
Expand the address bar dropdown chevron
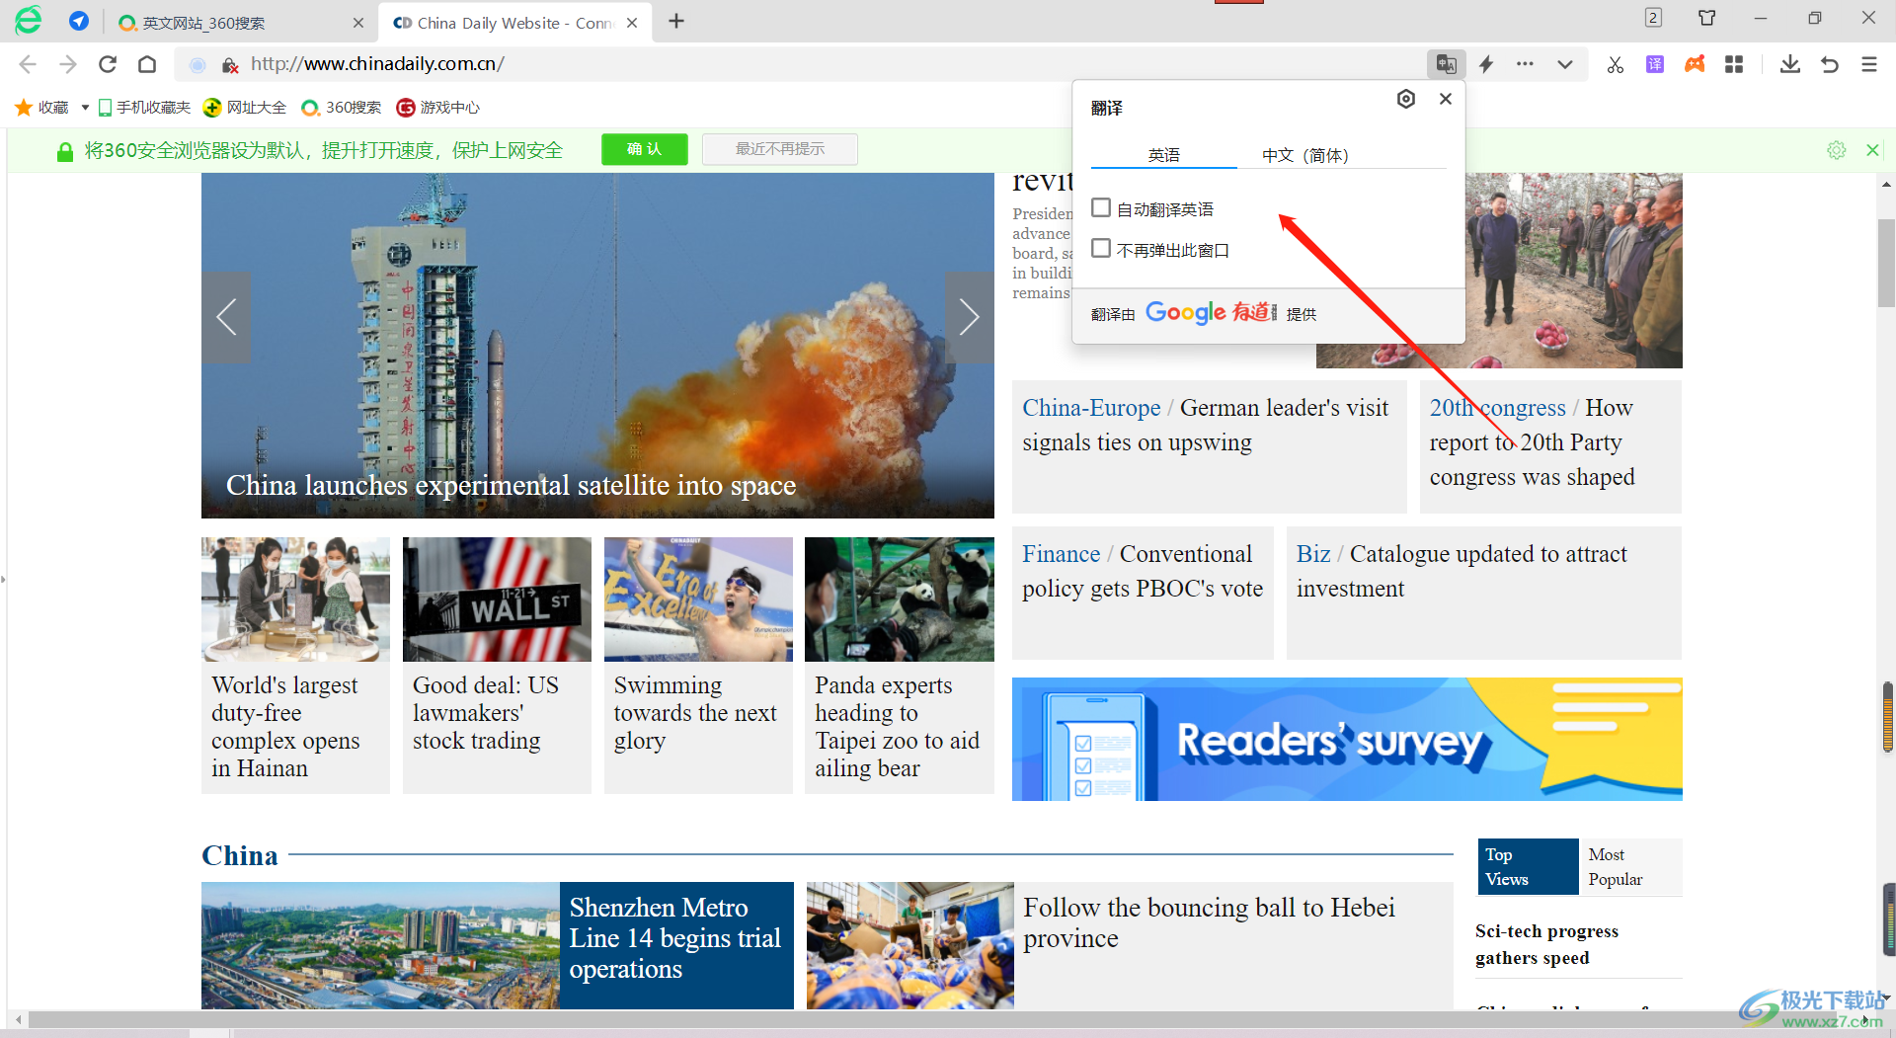tap(1565, 64)
